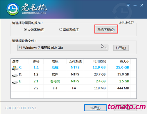Click the FAT file system cell

pyautogui.click(x=75, y=88)
